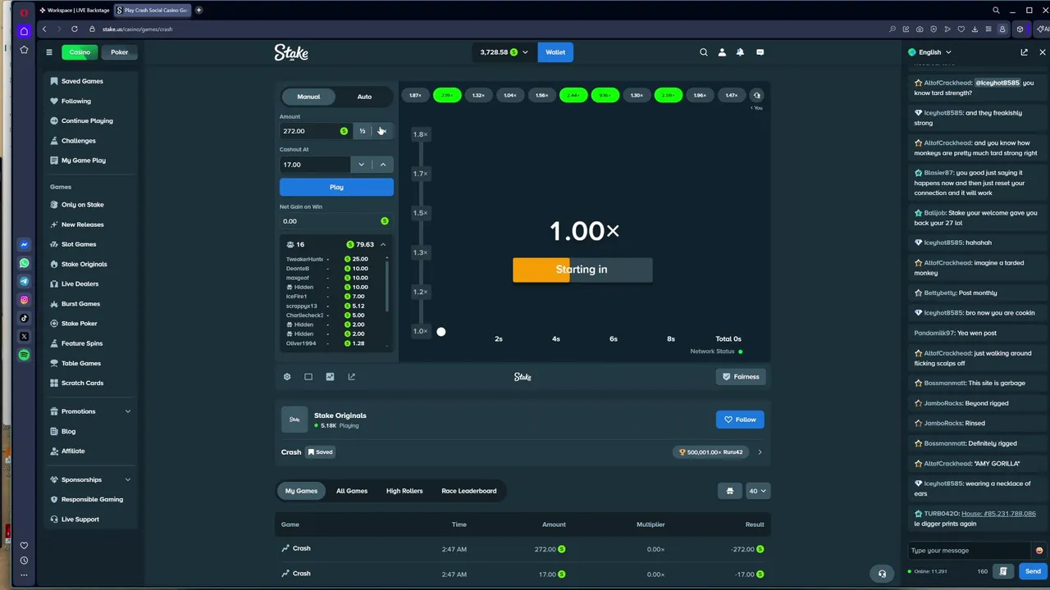Decrease the Cashout At value
This screenshot has width=1050, height=590.
click(x=361, y=165)
